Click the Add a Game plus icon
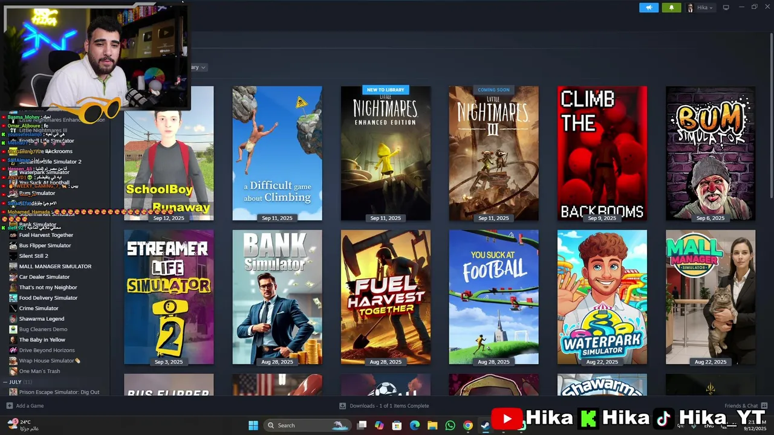The height and width of the screenshot is (435, 774). tap(9, 406)
